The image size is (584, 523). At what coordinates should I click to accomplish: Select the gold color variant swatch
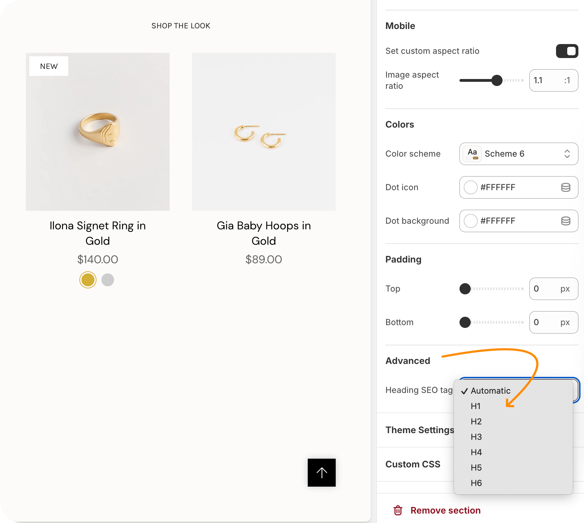[88, 280]
